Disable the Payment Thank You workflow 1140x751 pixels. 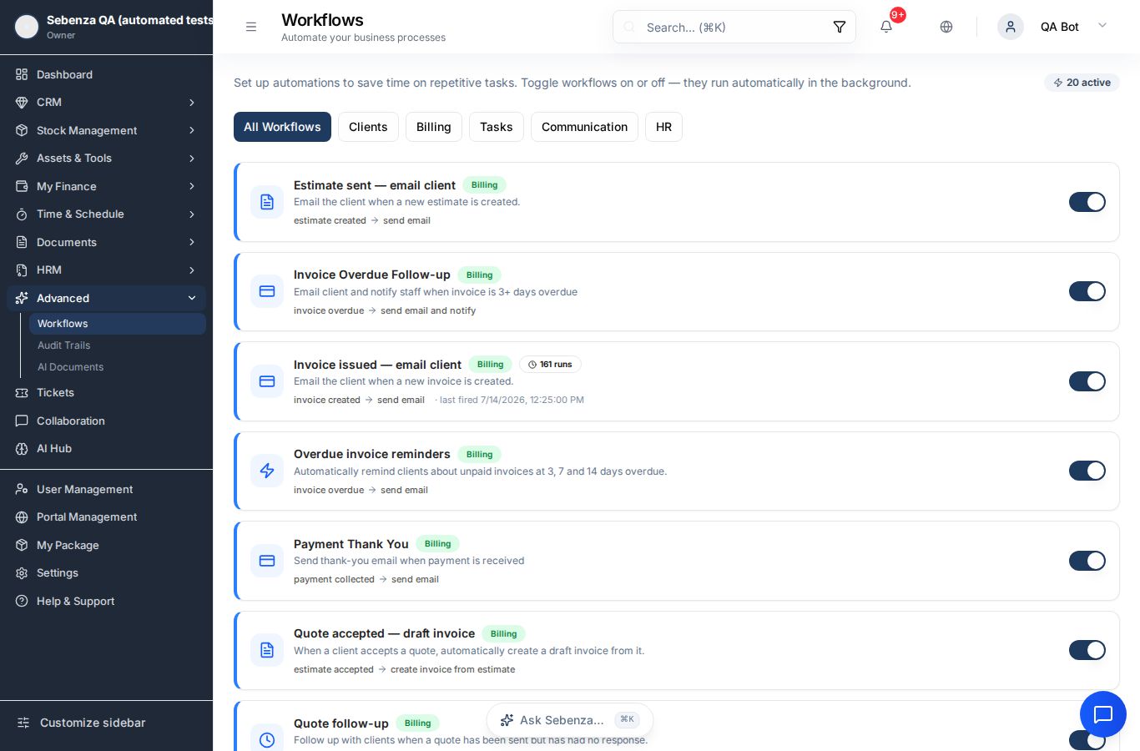(1087, 561)
